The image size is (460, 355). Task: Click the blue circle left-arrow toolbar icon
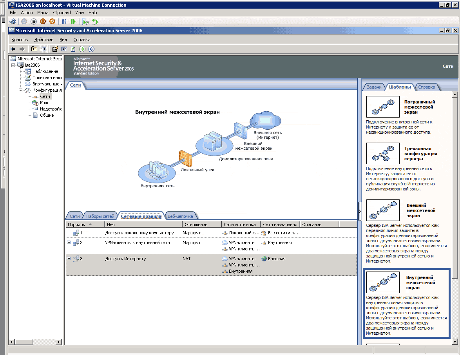[91, 49]
